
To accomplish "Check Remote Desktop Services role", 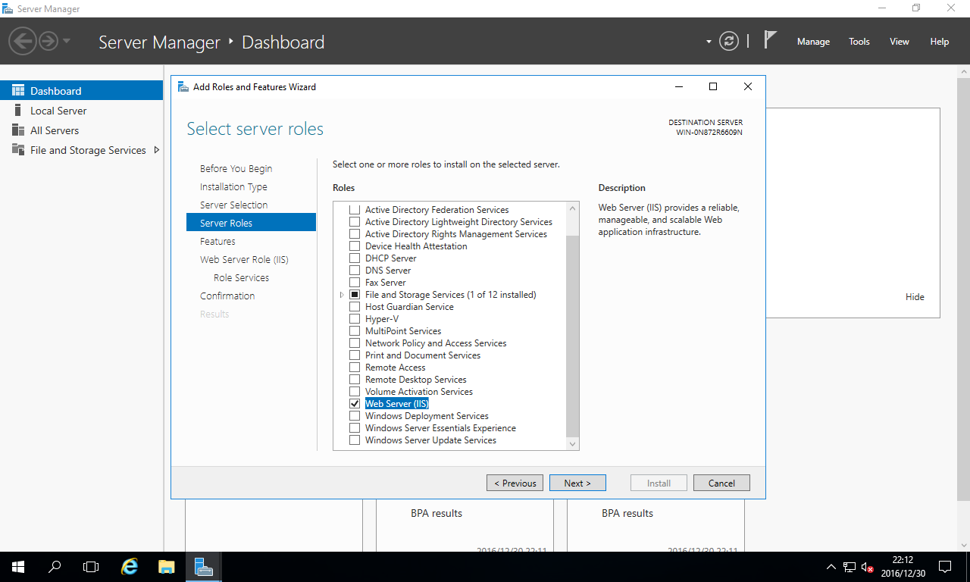I will [x=355, y=380].
